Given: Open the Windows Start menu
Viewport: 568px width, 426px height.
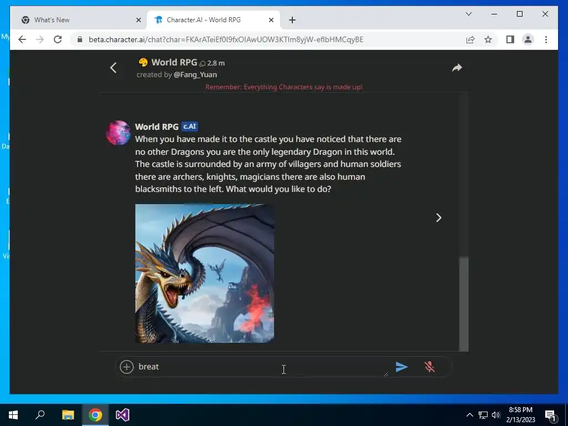Looking at the screenshot, I should tap(13, 415).
